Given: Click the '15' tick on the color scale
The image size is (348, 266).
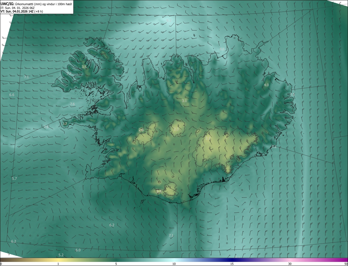Looking at the screenshot, I should point(232,264).
